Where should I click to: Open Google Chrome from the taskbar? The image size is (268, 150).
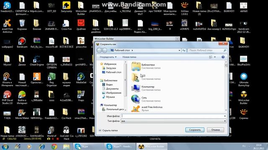54,146
